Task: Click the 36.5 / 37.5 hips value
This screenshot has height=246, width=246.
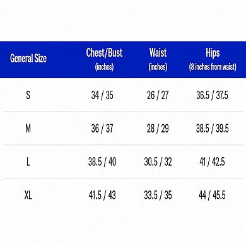Action: click(212, 95)
